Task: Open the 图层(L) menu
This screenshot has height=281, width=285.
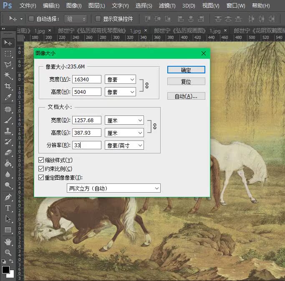Action: click(x=96, y=6)
